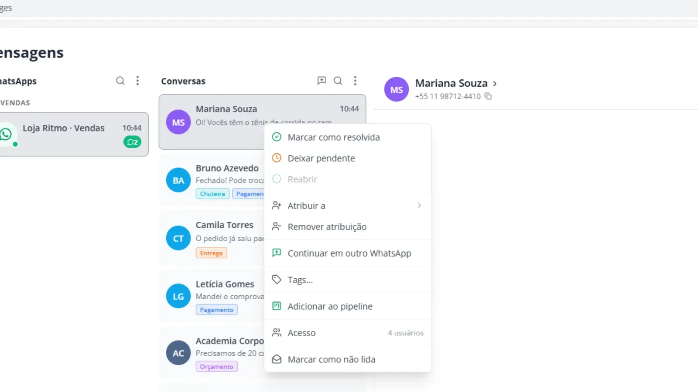
Task: Open Loja Ritmo · Vendas account
Action: click(73, 134)
